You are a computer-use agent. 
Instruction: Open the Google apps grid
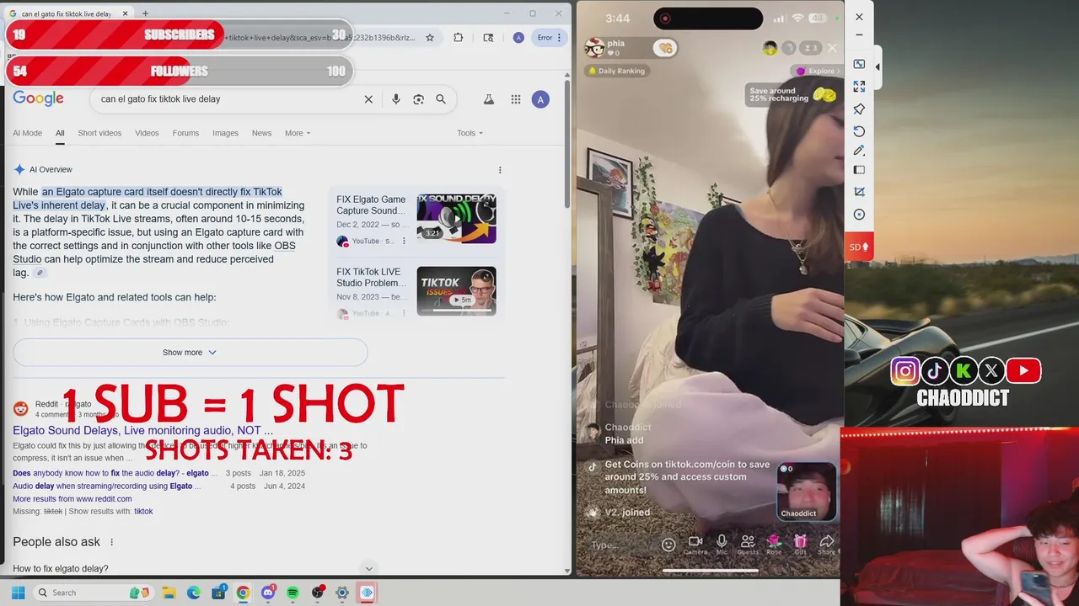[516, 99]
